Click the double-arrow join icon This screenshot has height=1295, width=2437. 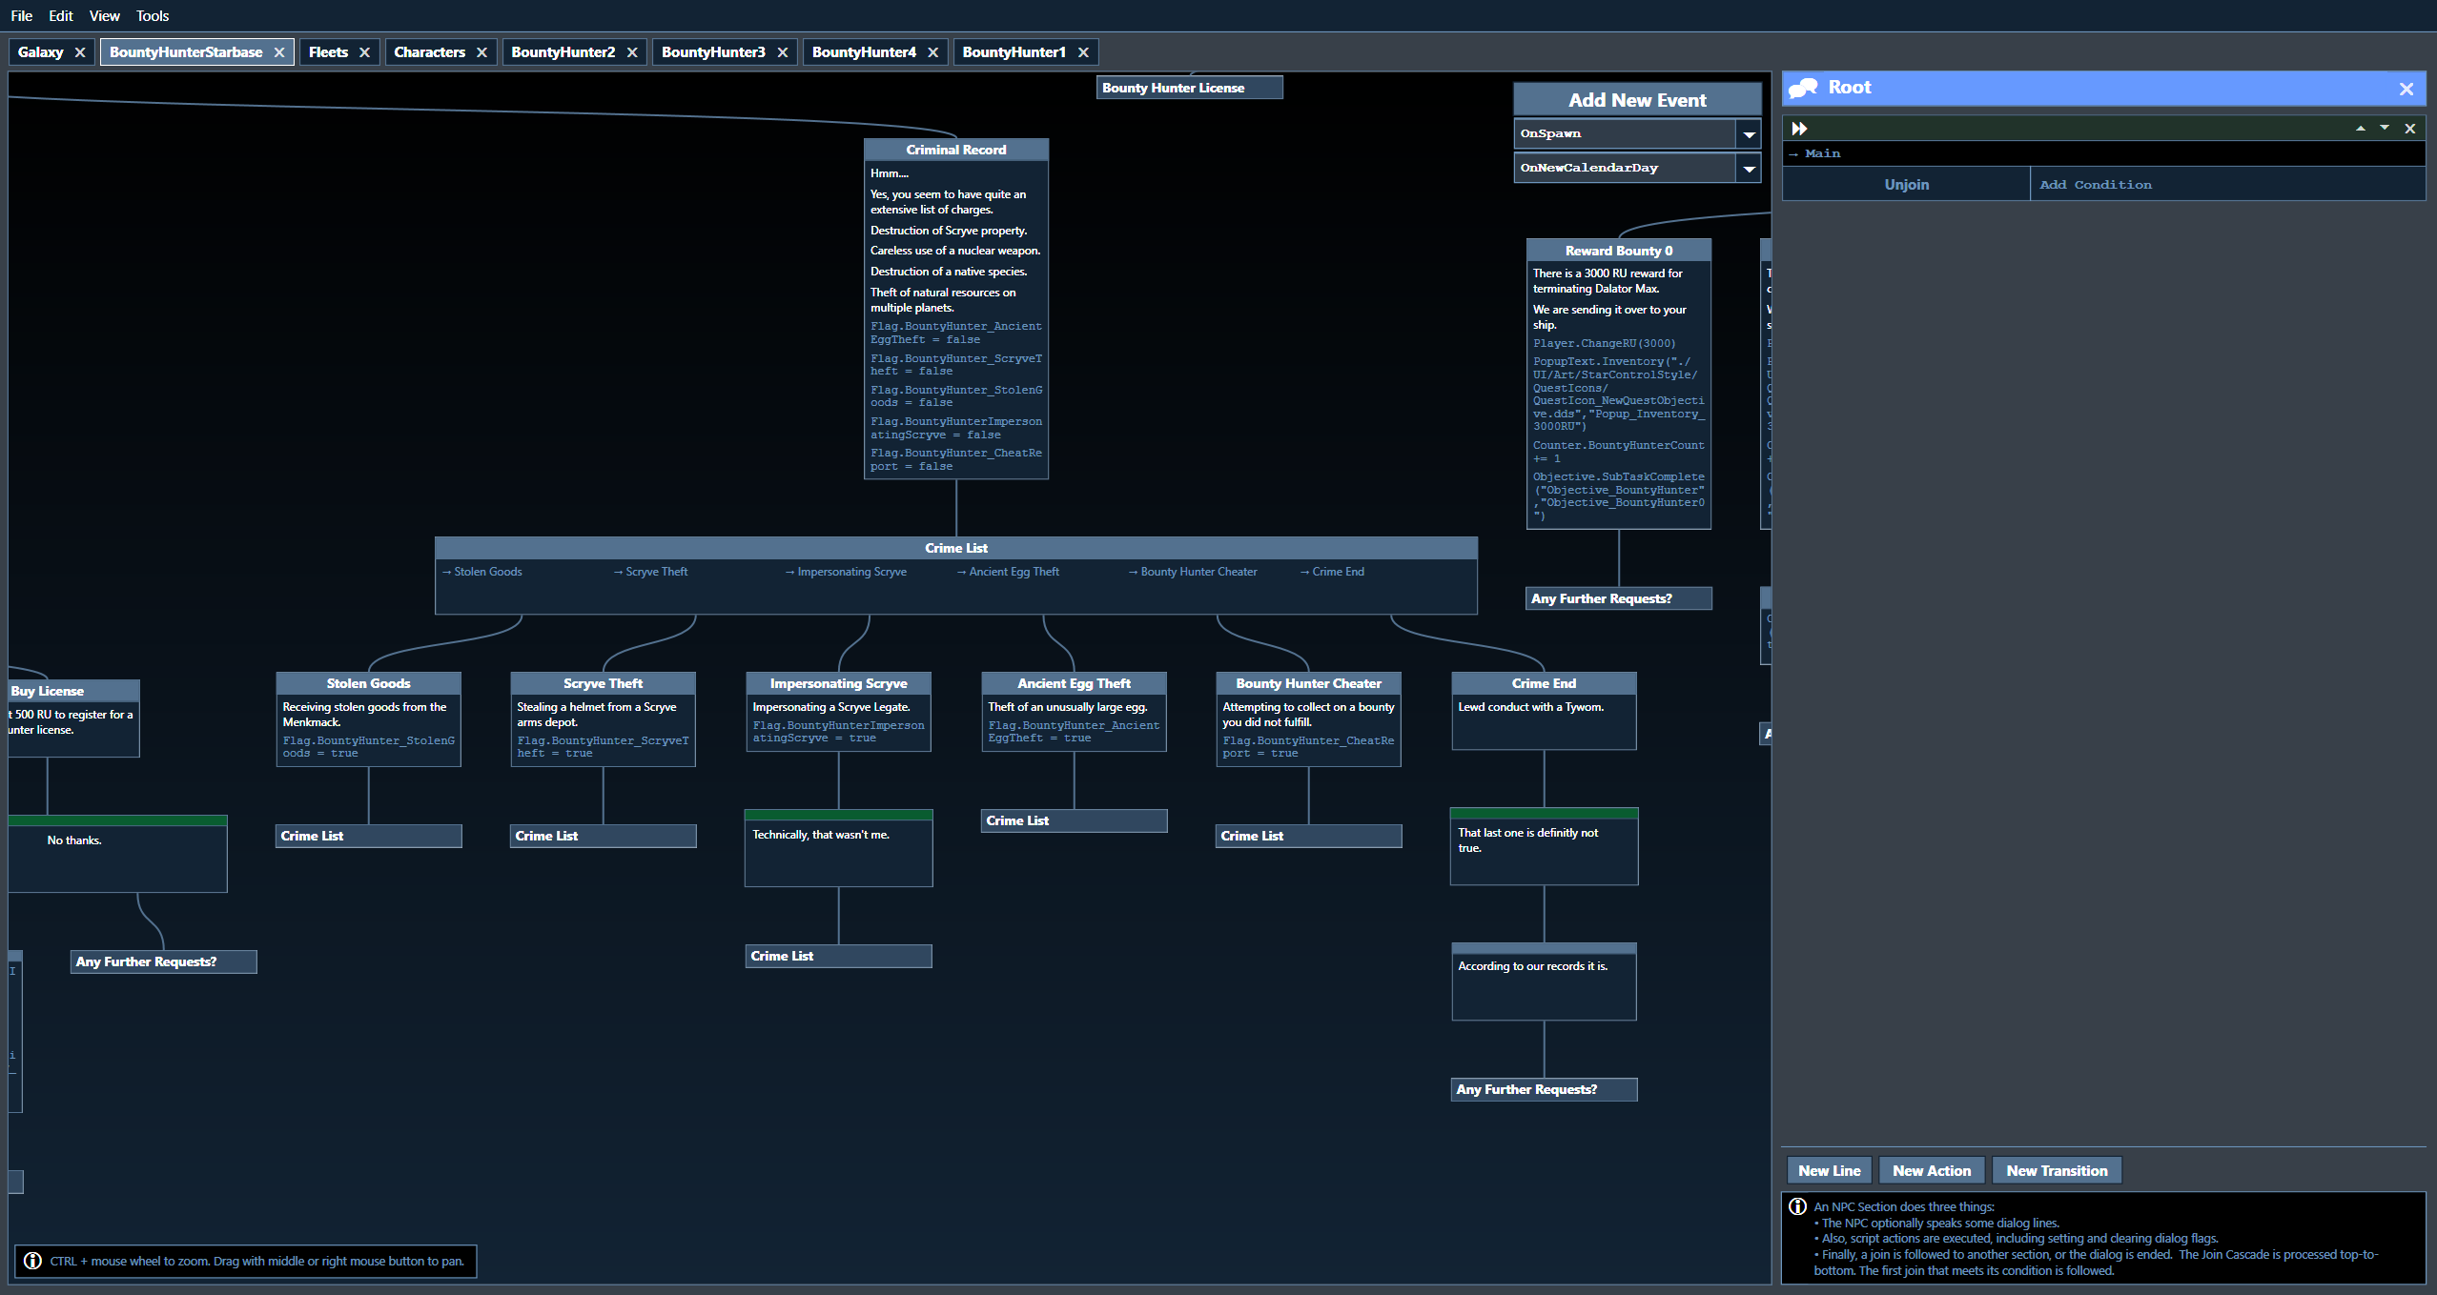coord(1799,129)
